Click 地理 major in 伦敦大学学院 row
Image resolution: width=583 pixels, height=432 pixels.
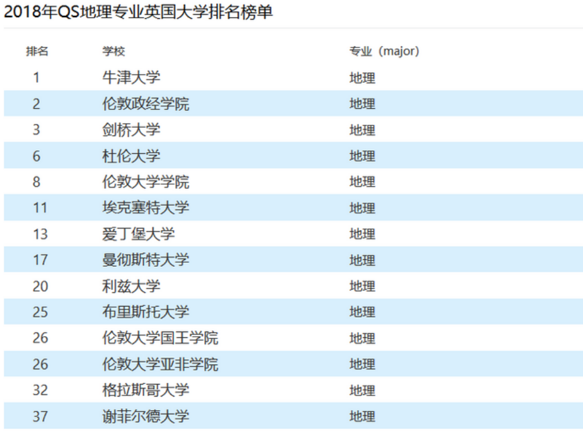362,182
